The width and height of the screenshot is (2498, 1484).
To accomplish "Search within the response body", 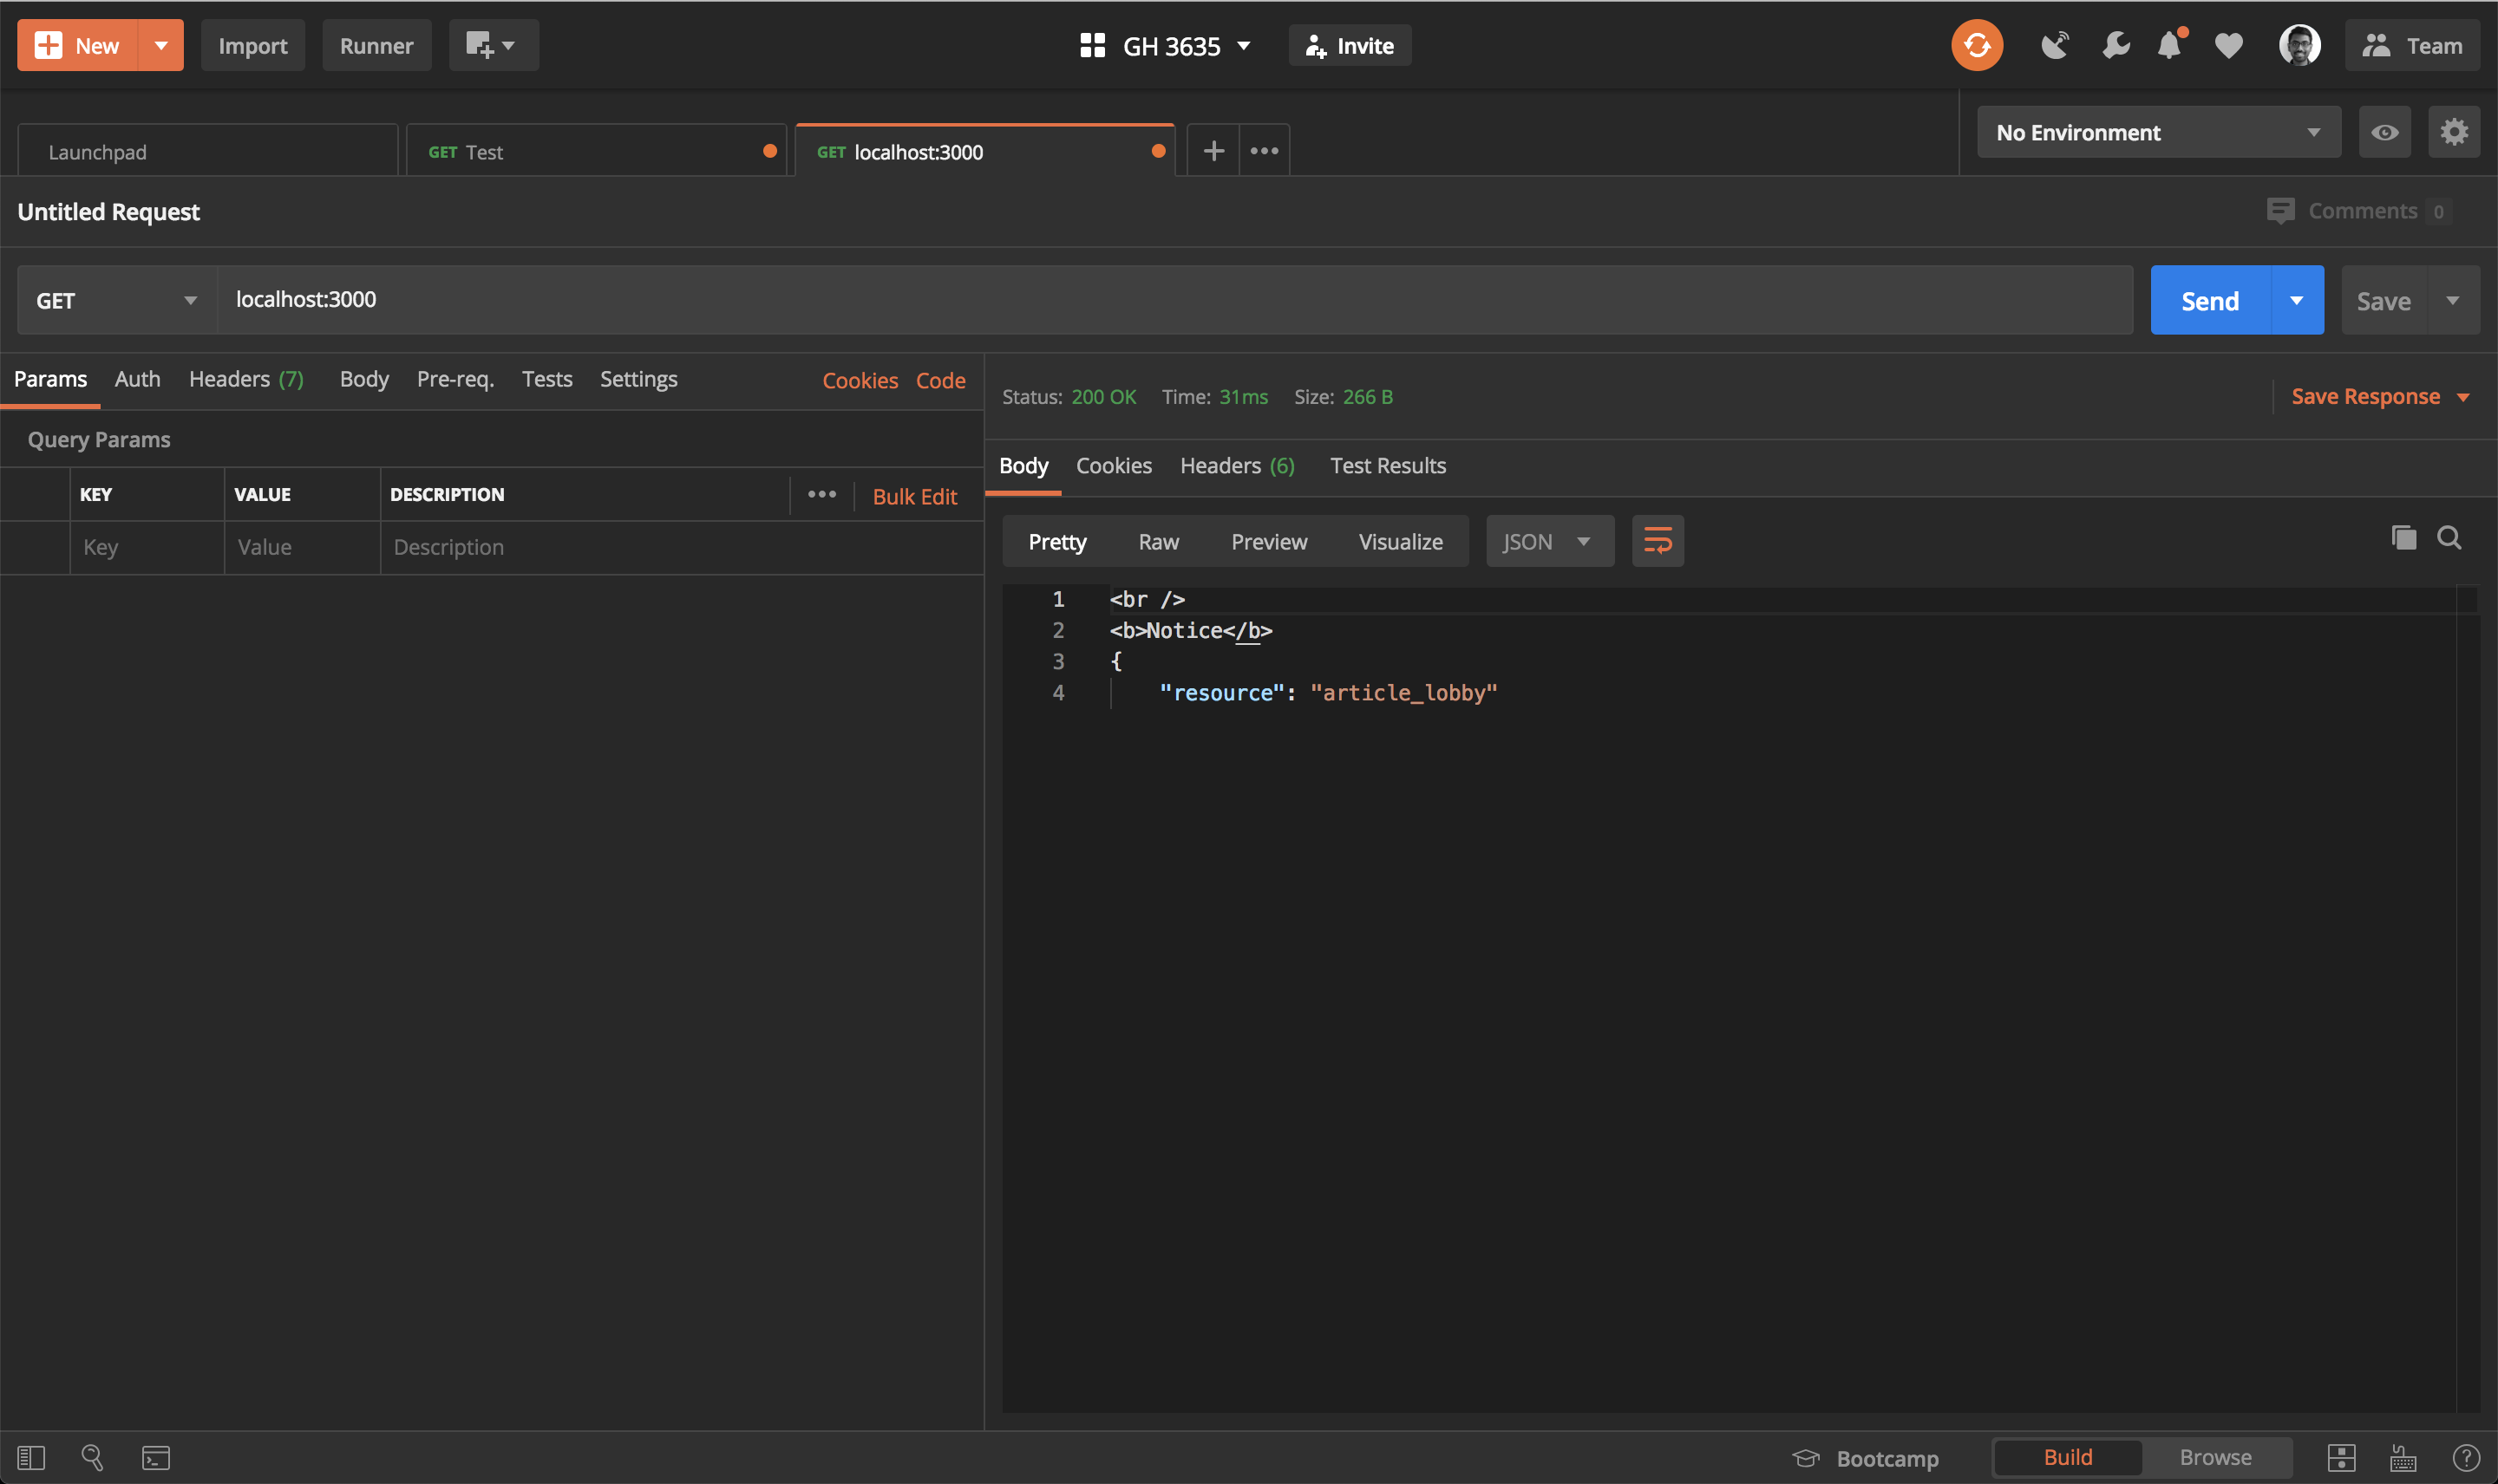I will tap(2450, 538).
